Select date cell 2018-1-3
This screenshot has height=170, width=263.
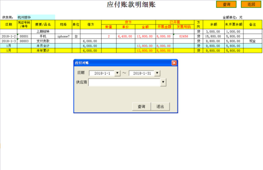[8, 41]
